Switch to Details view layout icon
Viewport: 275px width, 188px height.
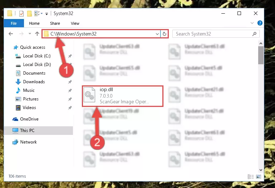click(251, 177)
